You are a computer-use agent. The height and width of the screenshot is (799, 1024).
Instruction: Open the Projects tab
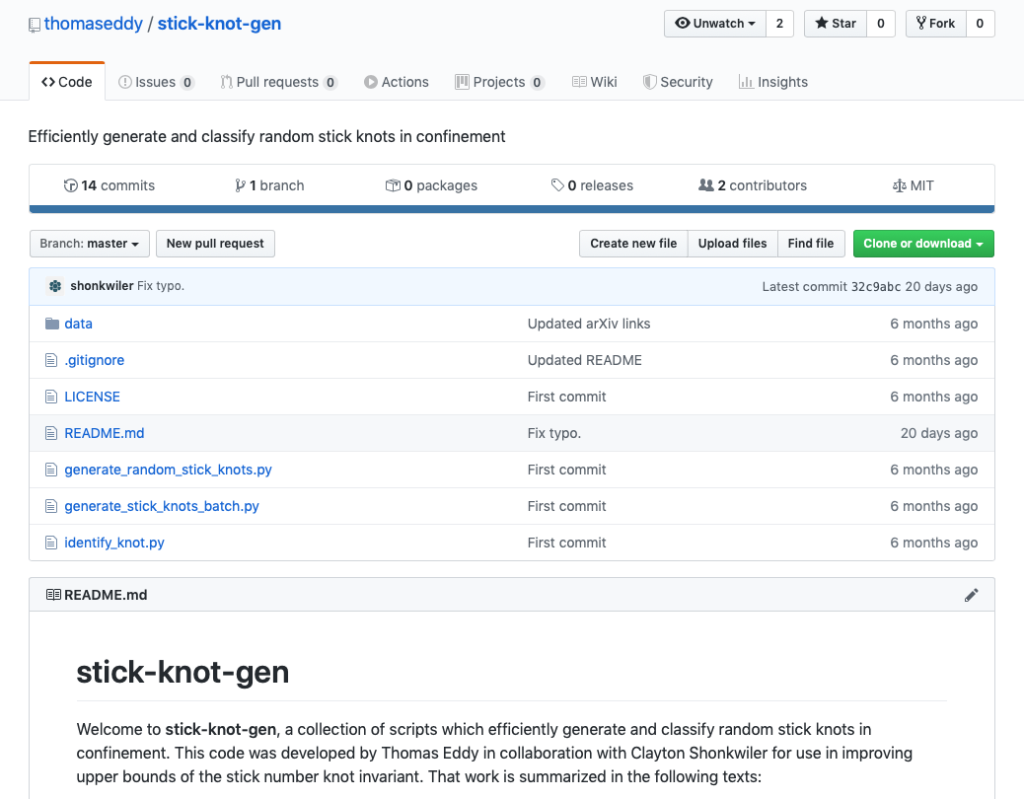pyautogui.click(x=499, y=82)
